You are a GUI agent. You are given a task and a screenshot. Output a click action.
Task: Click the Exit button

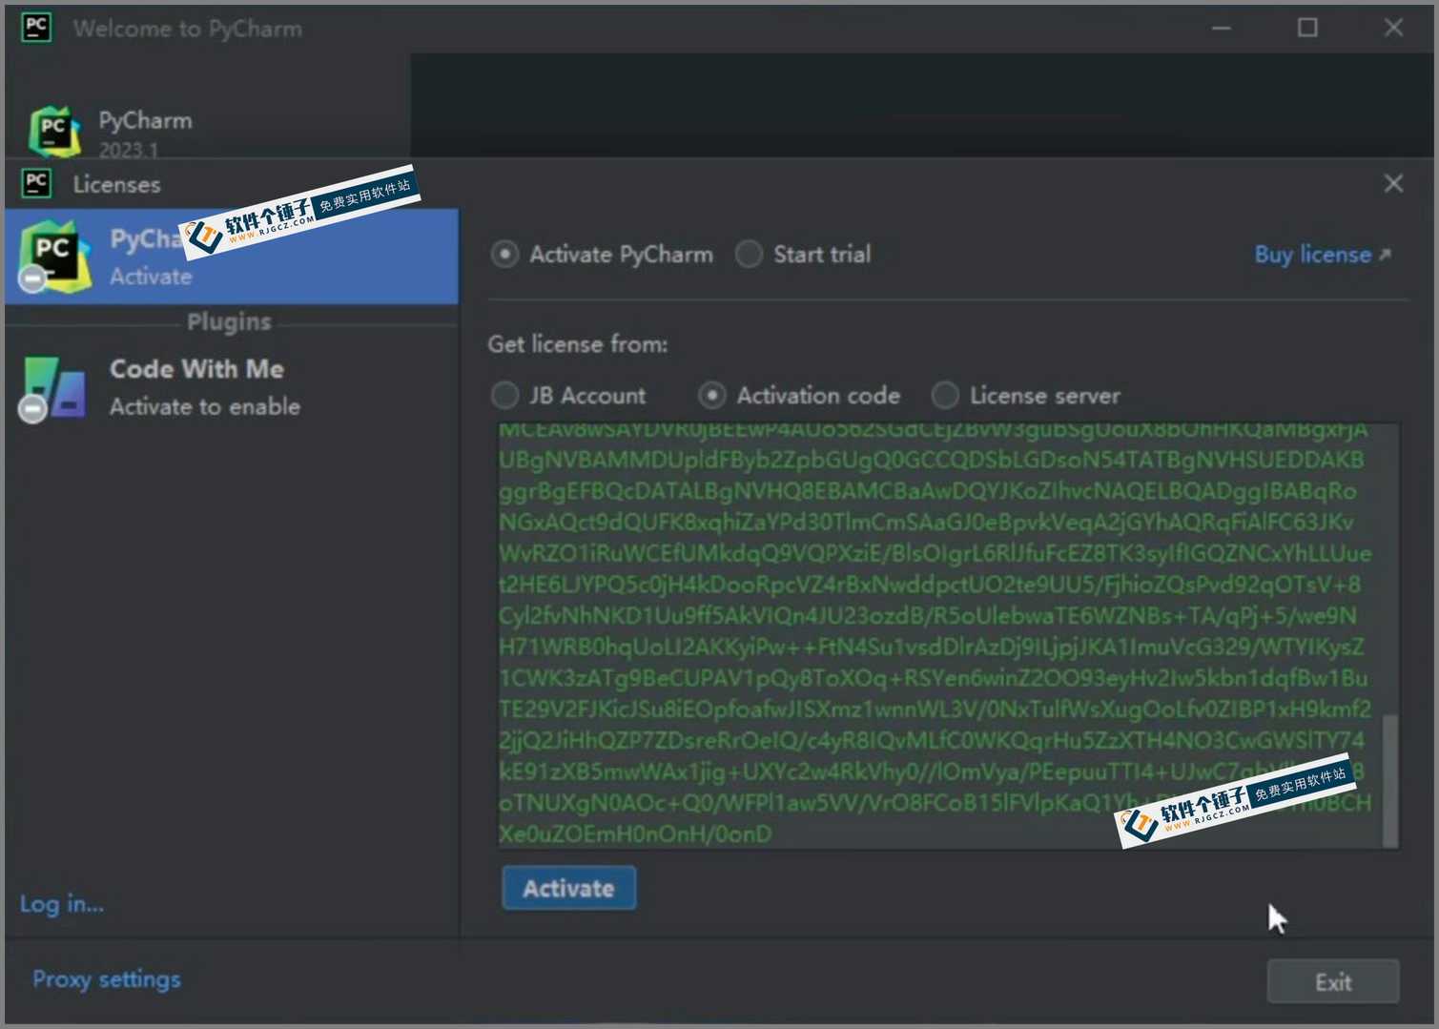(1333, 981)
